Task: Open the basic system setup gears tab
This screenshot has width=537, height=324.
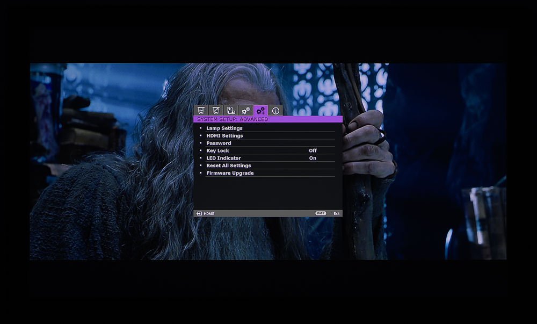Action: tap(245, 111)
